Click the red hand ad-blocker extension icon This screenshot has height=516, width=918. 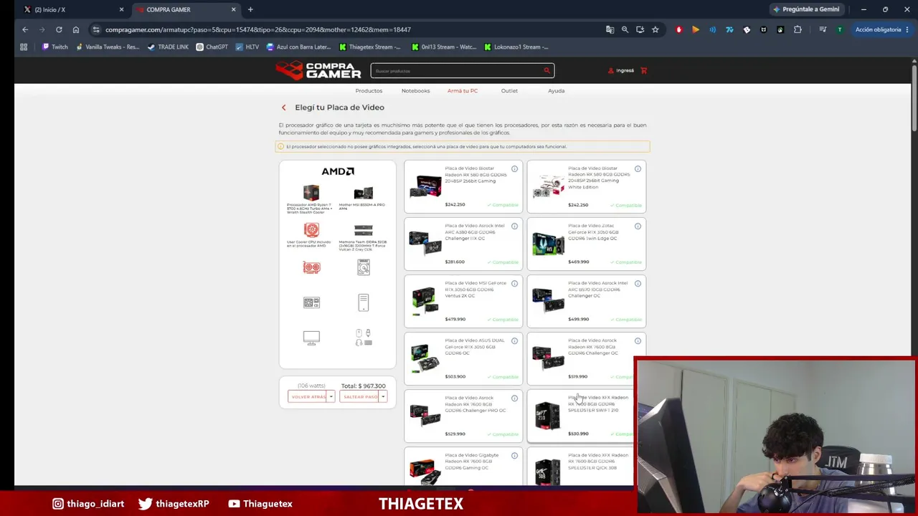tap(678, 29)
